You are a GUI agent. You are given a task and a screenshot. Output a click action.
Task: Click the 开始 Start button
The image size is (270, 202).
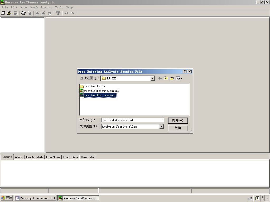7,198
